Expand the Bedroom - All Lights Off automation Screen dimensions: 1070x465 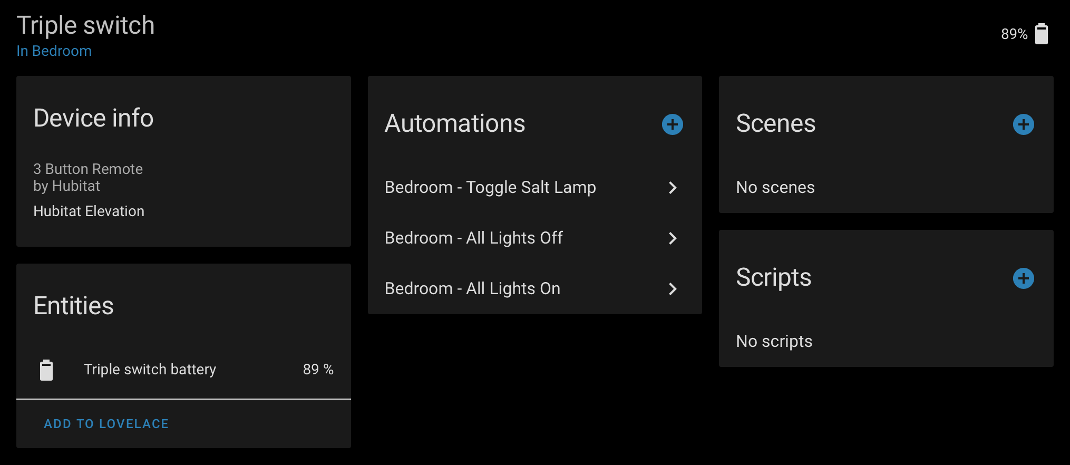tap(673, 238)
